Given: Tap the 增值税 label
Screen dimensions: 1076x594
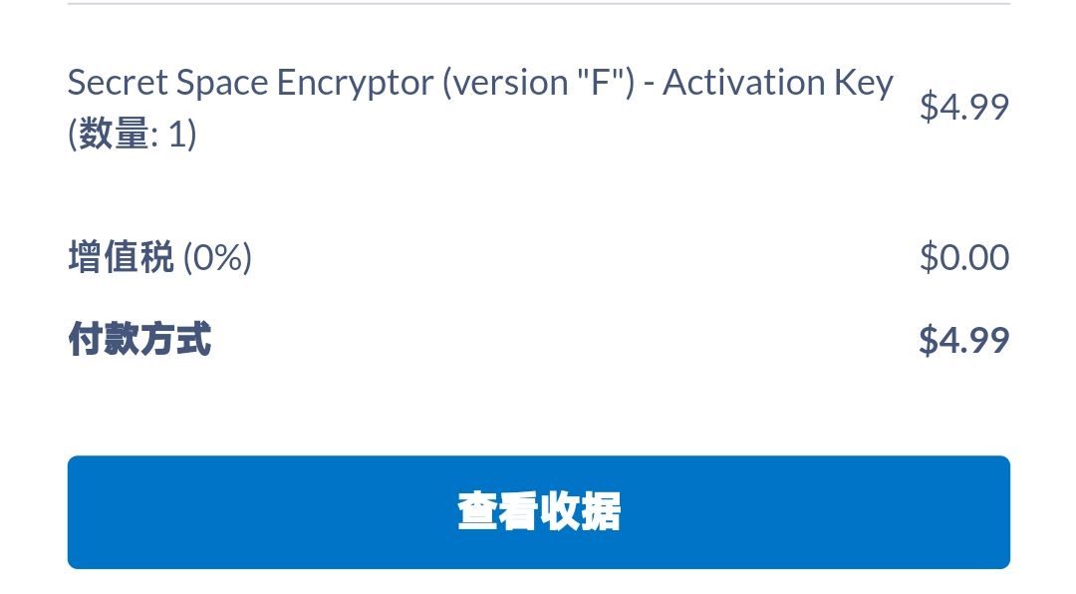Looking at the screenshot, I should click(x=121, y=258).
